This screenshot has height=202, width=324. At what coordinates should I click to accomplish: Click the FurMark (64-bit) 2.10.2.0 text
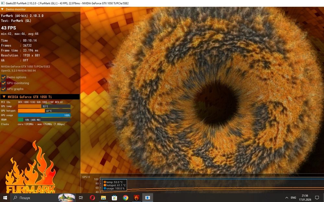click(22, 16)
